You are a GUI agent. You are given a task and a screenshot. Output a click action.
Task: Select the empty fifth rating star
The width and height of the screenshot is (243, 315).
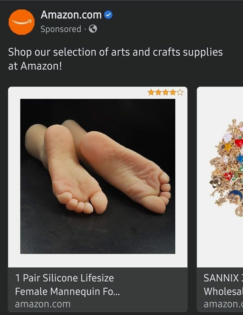[180, 92]
